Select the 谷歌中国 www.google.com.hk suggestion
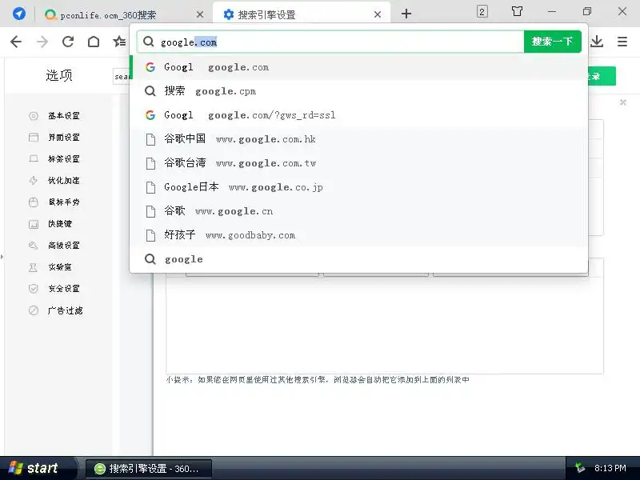The width and height of the screenshot is (640, 480). 358,139
